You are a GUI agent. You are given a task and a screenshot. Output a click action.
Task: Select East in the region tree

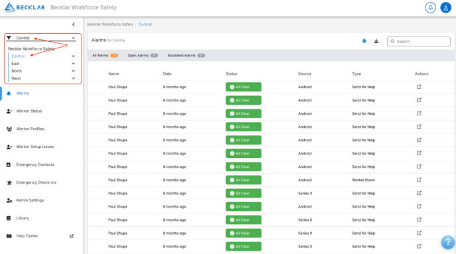15,64
